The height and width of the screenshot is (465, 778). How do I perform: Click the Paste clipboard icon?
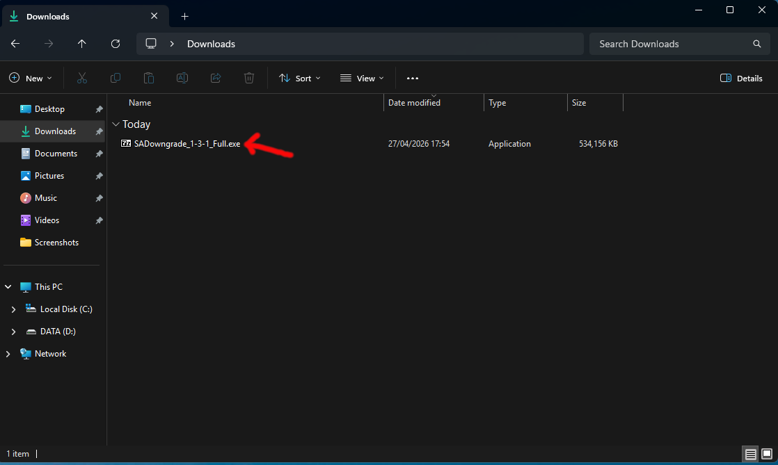[149, 79]
